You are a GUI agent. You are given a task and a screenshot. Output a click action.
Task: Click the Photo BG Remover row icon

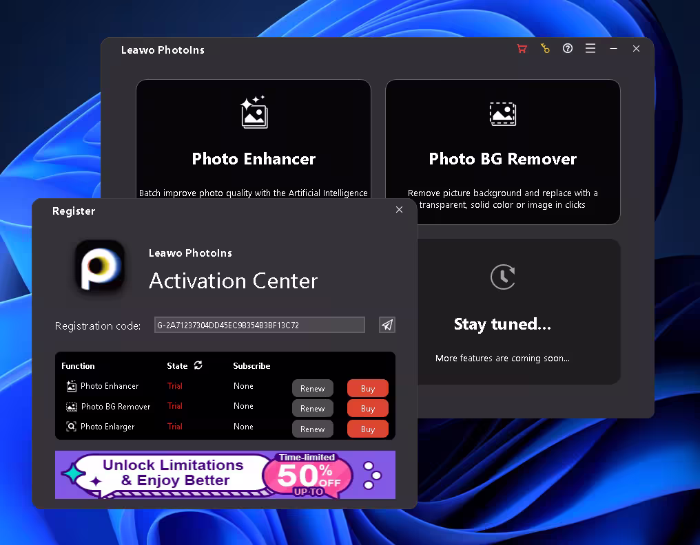tap(72, 407)
